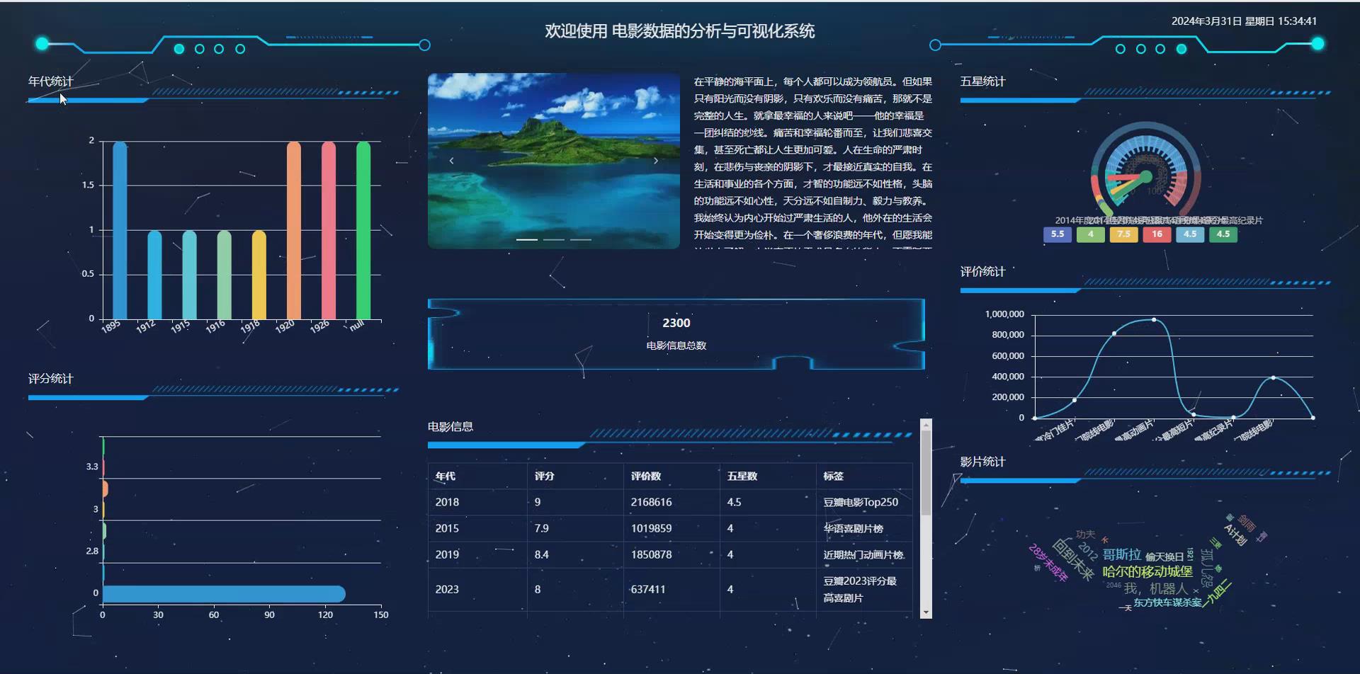Toggle the red 16 gauge legend item

coord(1157,234)
